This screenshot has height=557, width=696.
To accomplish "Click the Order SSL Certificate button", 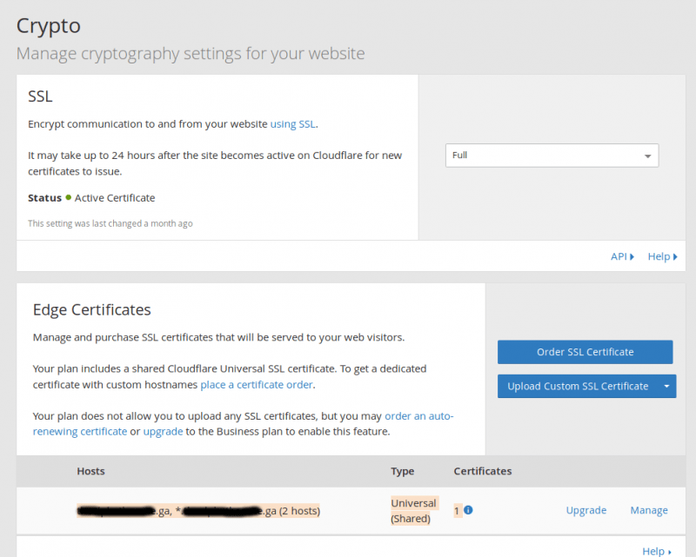I will [x=585, y=352].
